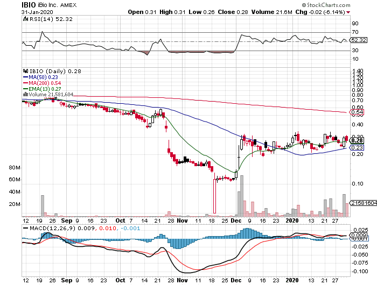Image resolution: width=377 pixels, height=285 pixels.
Task: Click the IBIO candlestick legend icon
Action: pyautogui.click(x=24, y=71)
